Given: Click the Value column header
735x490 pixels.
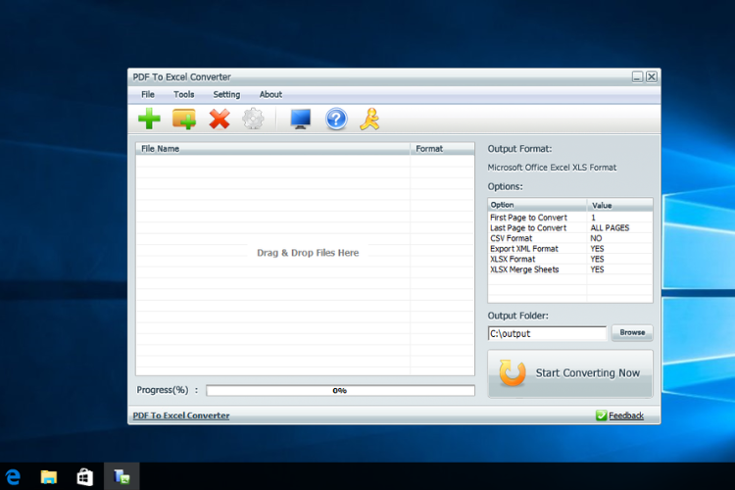Looking at the screenshot, I should [x=619, y=205].
